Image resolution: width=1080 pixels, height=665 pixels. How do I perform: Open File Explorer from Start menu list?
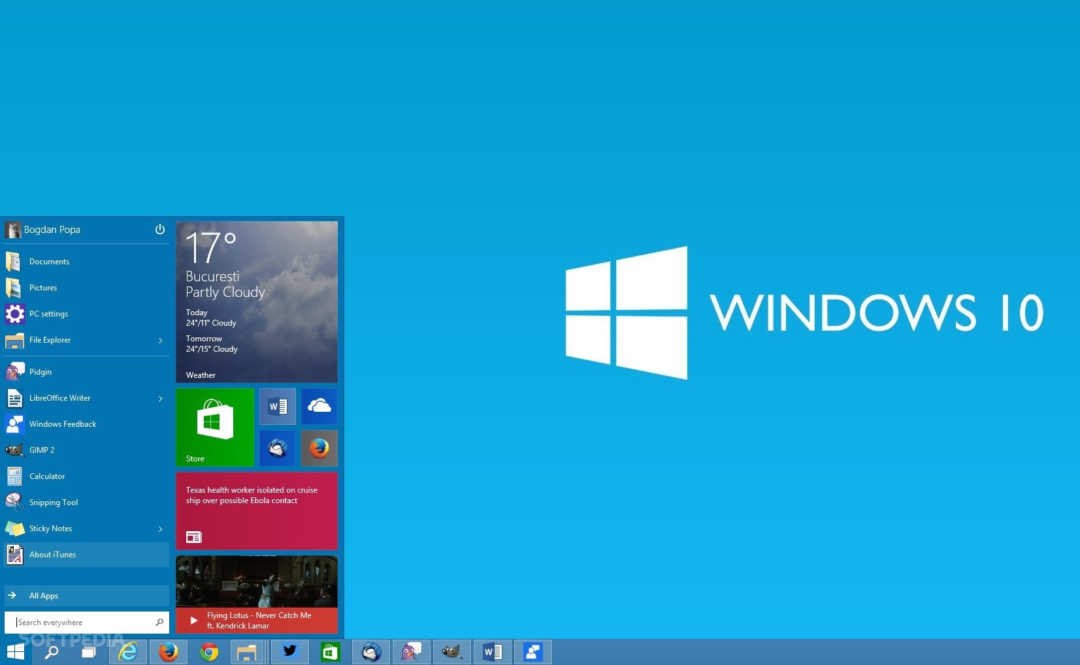click(x=86, y=340)
